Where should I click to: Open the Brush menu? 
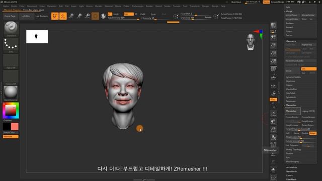tap(14, 6)
